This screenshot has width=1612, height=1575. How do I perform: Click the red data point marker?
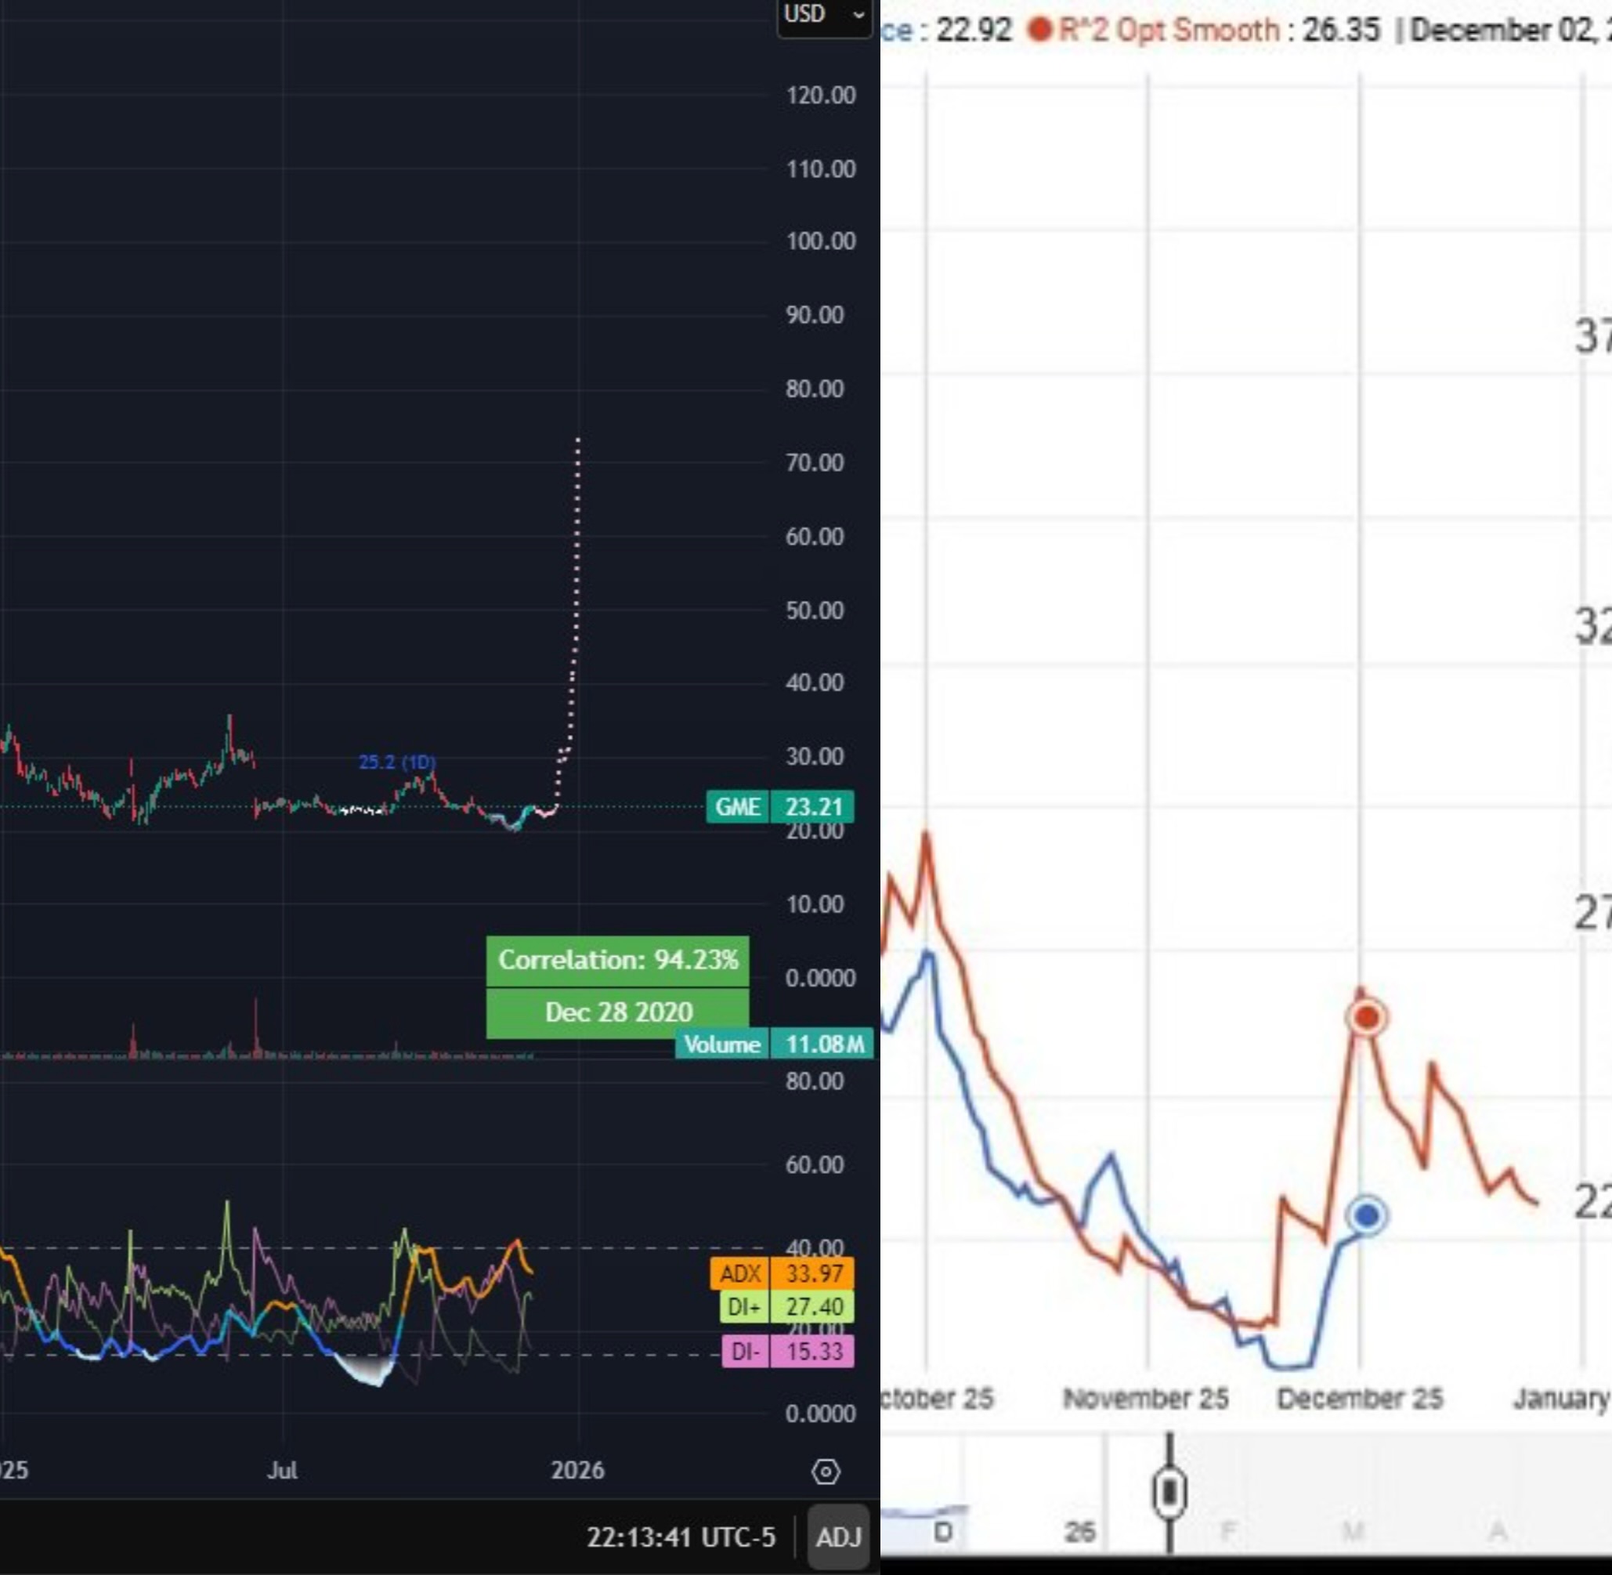tap(1366, 1016)
